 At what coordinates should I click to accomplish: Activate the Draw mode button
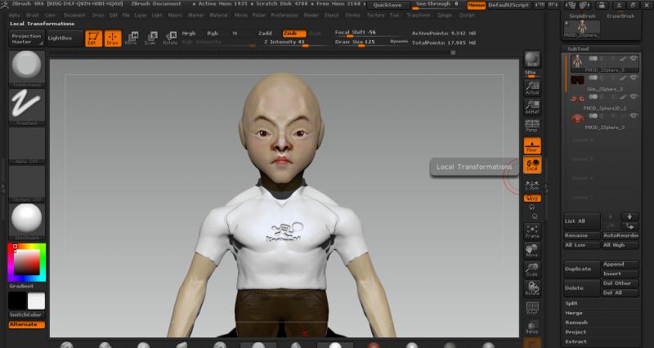113,38
